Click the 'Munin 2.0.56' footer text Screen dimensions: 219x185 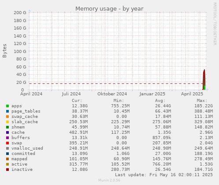point(109,180)
